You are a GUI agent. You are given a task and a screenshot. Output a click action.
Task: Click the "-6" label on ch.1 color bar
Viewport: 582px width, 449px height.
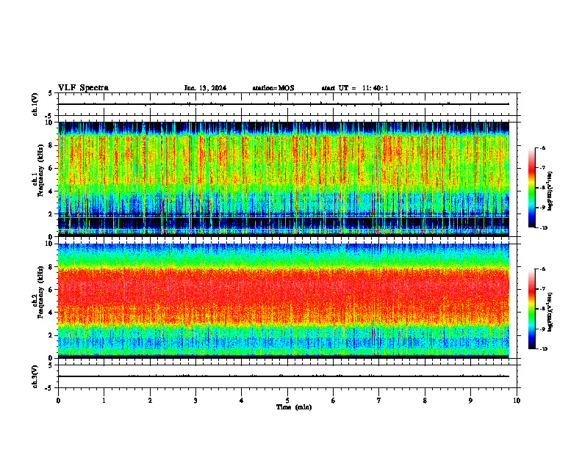tap(542, 147)
